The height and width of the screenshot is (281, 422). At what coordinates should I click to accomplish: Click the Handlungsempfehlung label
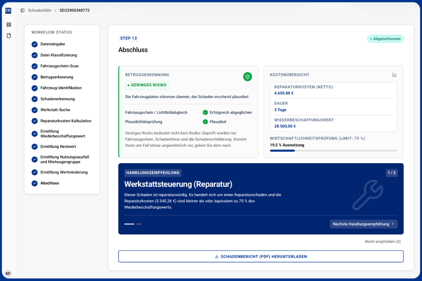(x=153, y=173)
